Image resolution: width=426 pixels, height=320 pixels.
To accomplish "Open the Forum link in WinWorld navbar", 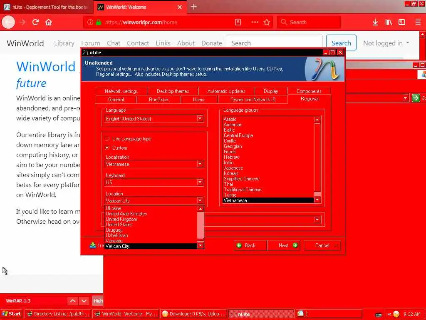I will [x=90, y=43].
